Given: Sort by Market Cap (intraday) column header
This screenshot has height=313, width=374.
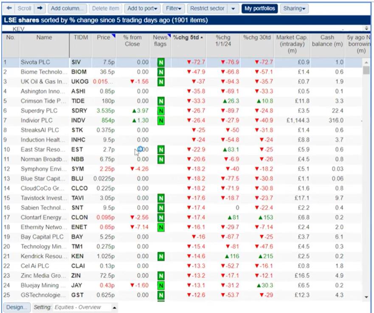Looking at the screenshot, I should [x=292, y=45].
